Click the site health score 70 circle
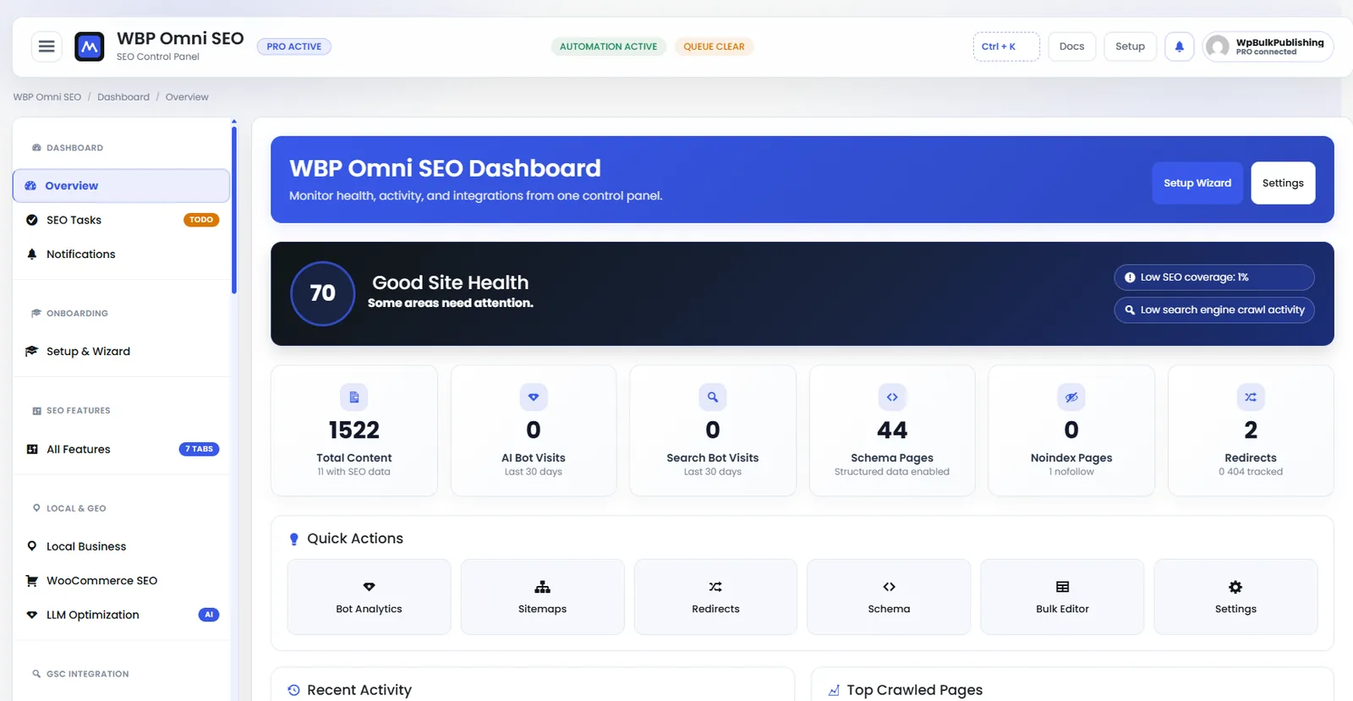 (x=322, y=293)
